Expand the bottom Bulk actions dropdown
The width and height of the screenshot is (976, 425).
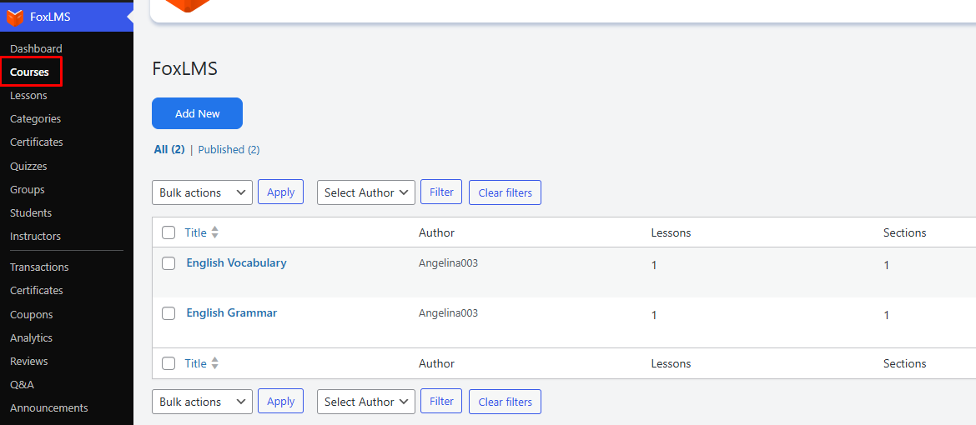[x=202, y=402]
